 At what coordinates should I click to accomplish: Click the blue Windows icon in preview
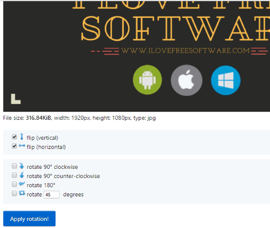click(226, 80)
